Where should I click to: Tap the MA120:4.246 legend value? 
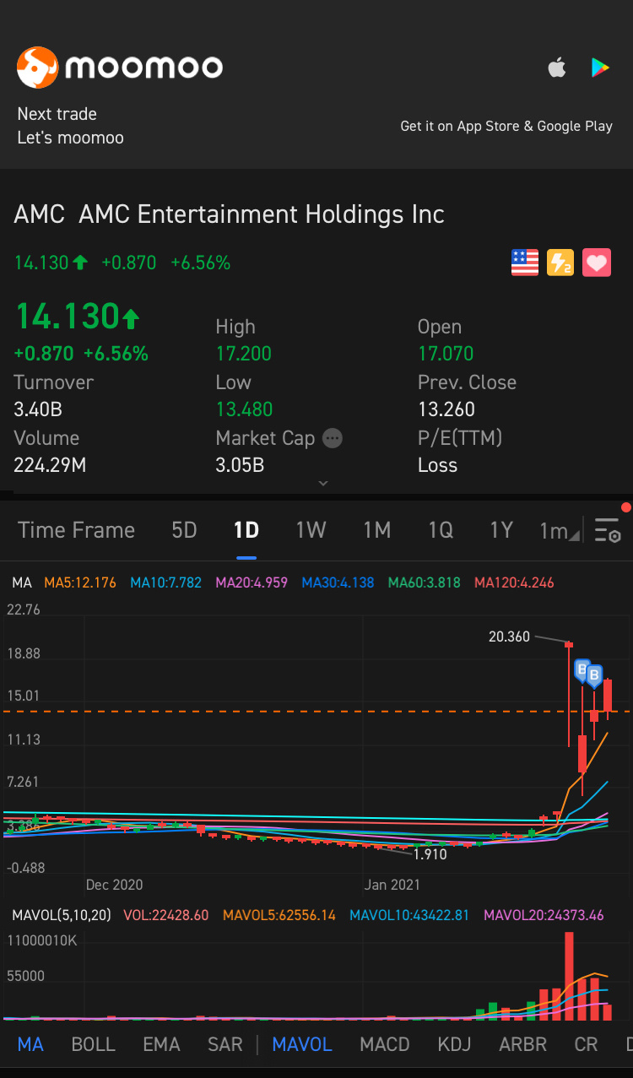pyautogui.click(x=514, y=582)
